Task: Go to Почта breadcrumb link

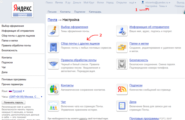Action: pos(52,20)
